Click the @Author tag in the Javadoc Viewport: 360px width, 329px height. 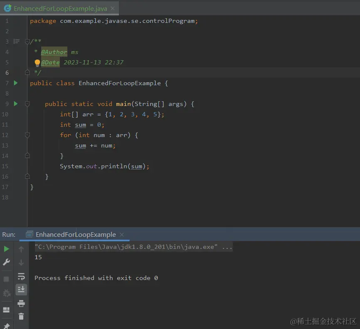(54, 52)
